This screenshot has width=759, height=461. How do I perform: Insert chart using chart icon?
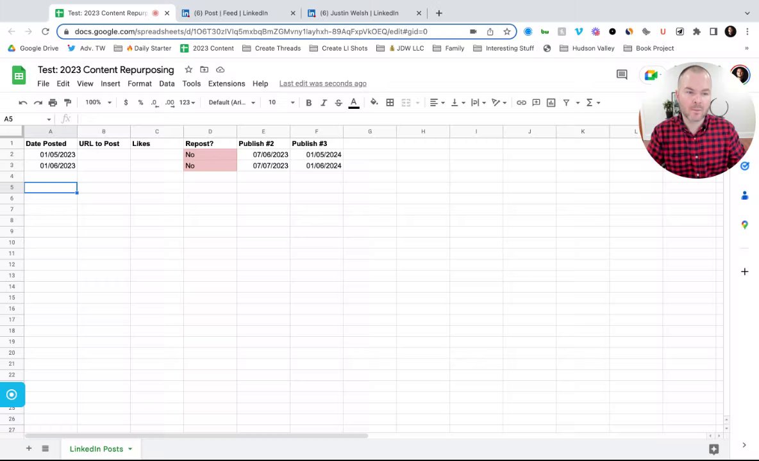[551, 102]
